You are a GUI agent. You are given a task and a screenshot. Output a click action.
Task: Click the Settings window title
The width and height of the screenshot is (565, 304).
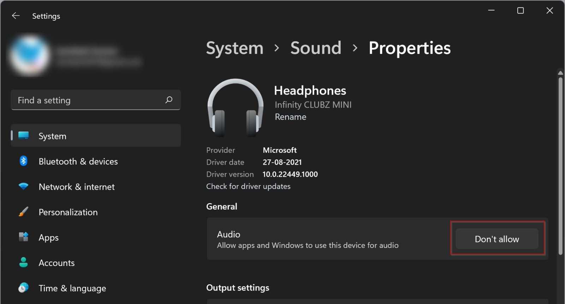pyautogui.click(x=46, y=16)
